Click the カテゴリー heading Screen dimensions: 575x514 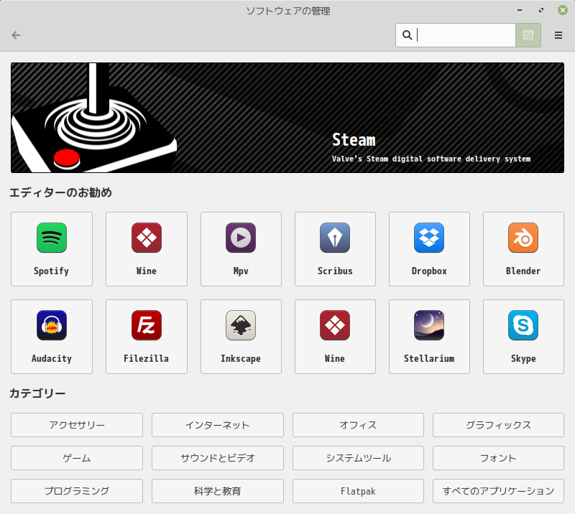coord(37,393)
